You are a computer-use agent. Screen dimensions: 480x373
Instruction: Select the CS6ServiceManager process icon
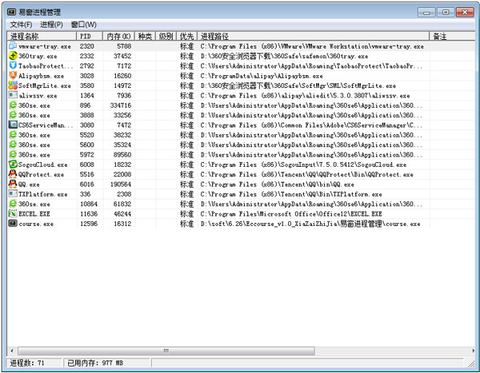coord(13,125)
